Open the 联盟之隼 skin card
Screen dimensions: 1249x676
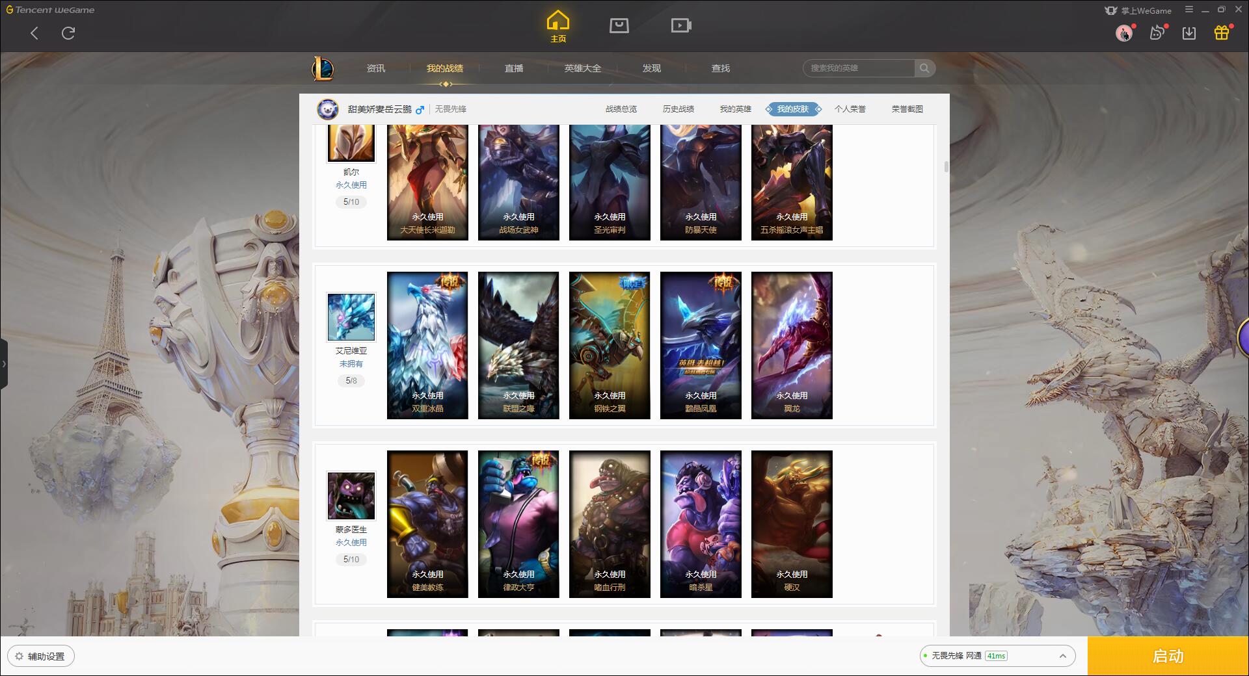pyautogui.click(x=518, y=345)
